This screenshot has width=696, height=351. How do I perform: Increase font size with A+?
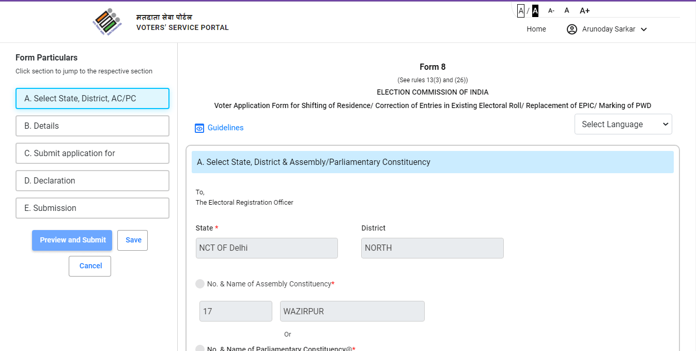(x=584, y=10)
